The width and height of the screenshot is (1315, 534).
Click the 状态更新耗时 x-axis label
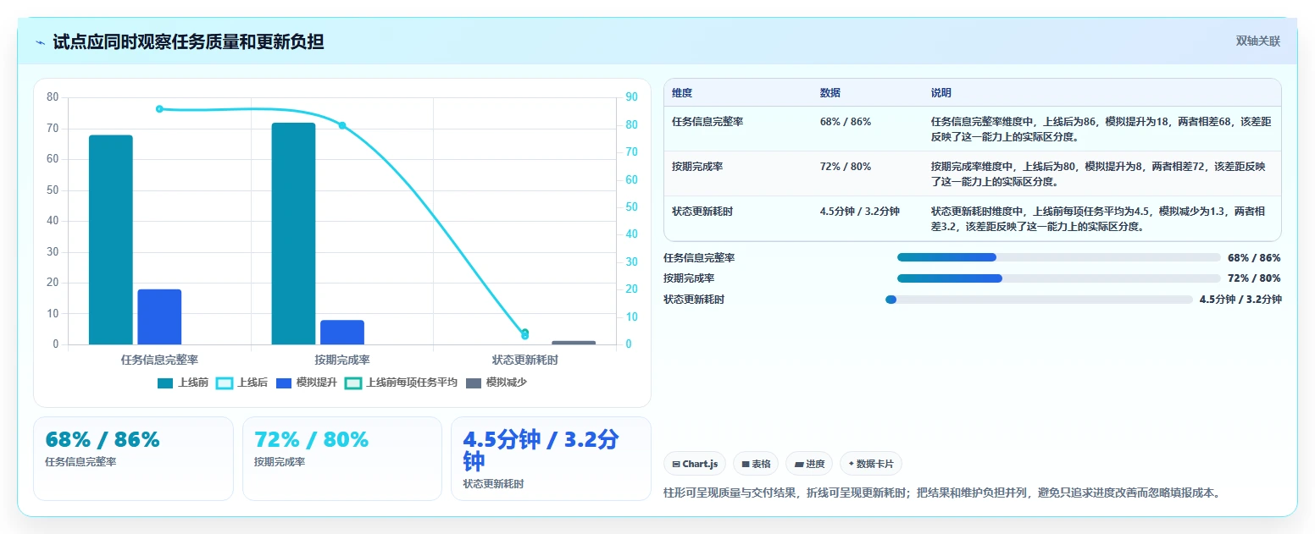pos(525,360)
